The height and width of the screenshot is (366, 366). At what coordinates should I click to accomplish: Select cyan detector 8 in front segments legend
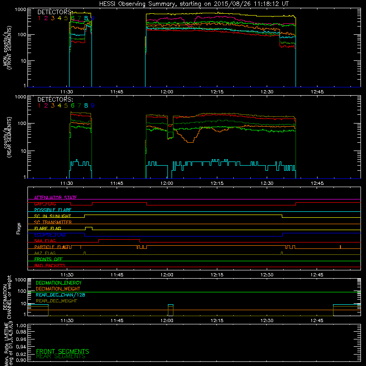click(86, 18)
